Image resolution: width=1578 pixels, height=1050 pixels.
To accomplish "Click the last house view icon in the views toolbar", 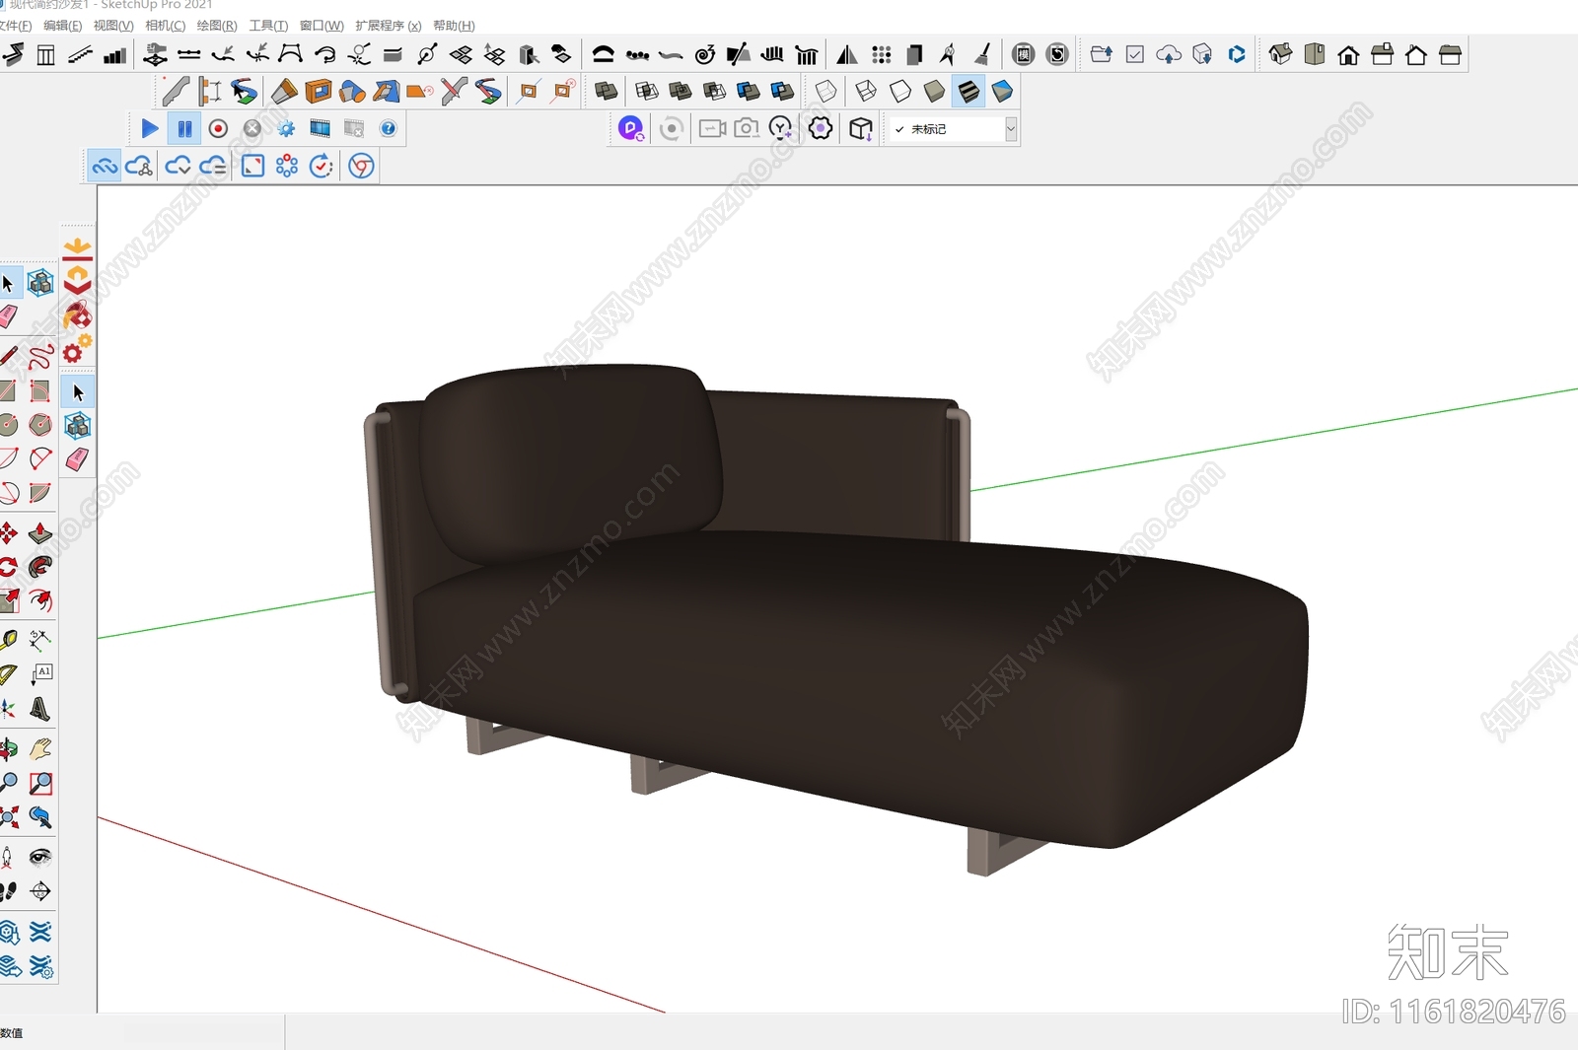I will pos(1450,54).
